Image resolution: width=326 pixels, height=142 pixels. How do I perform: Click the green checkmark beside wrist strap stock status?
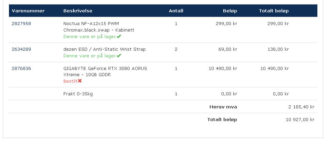click(x=119, y=56)
